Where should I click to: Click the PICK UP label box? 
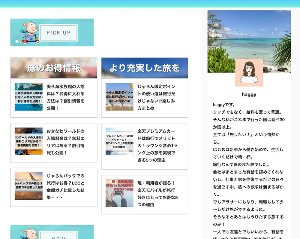(58, 33)
